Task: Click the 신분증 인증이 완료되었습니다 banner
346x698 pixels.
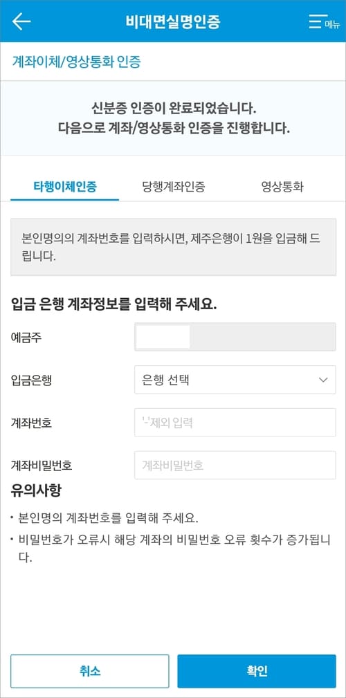Action: coord(173,118)
